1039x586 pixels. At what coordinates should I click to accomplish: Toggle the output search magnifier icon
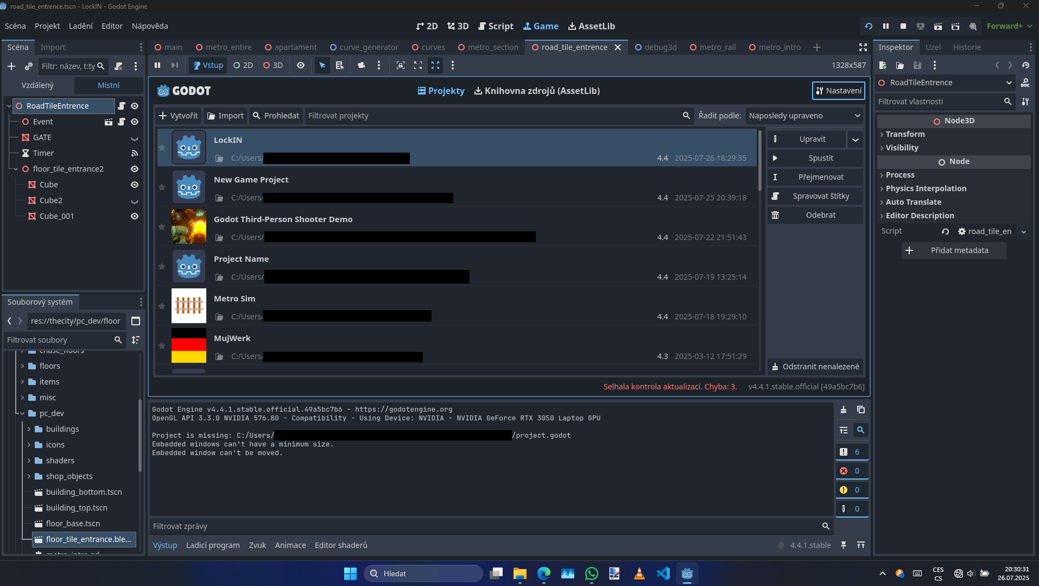860,430
